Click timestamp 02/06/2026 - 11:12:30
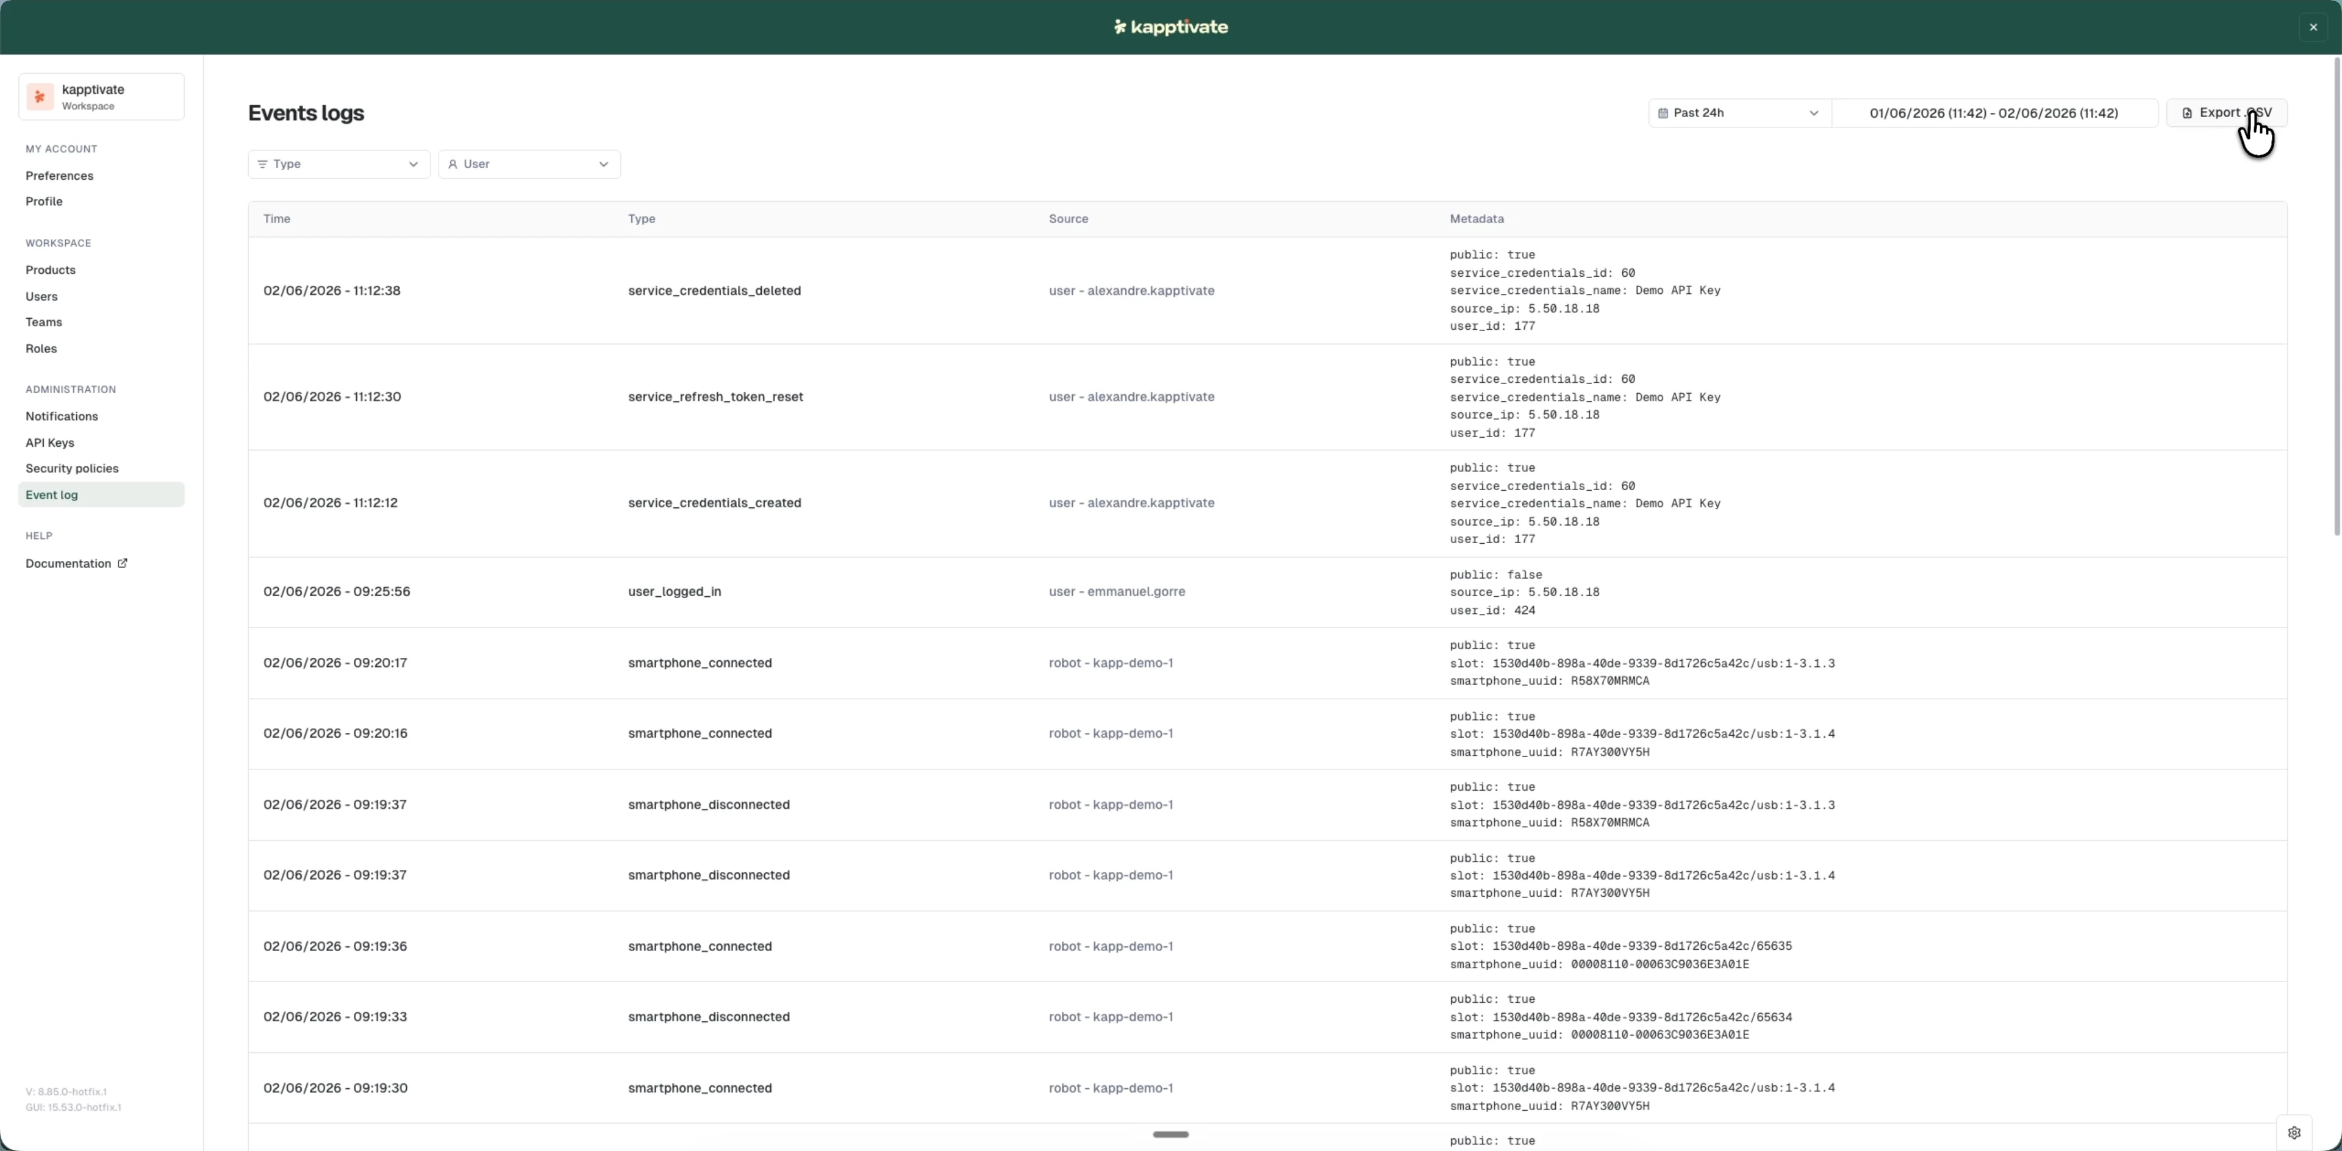 click(332, 397)
